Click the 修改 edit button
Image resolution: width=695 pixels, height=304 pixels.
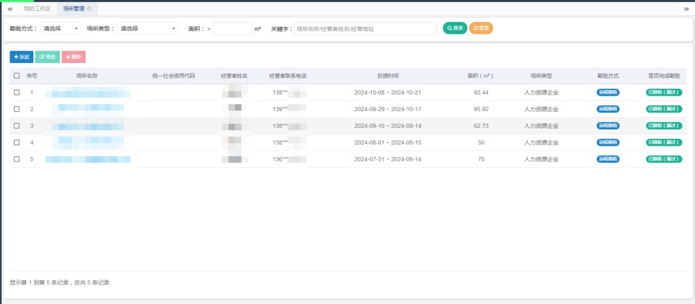click(x=48, y=57)
